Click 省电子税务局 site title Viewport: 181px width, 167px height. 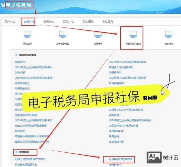tap(16, 5)
